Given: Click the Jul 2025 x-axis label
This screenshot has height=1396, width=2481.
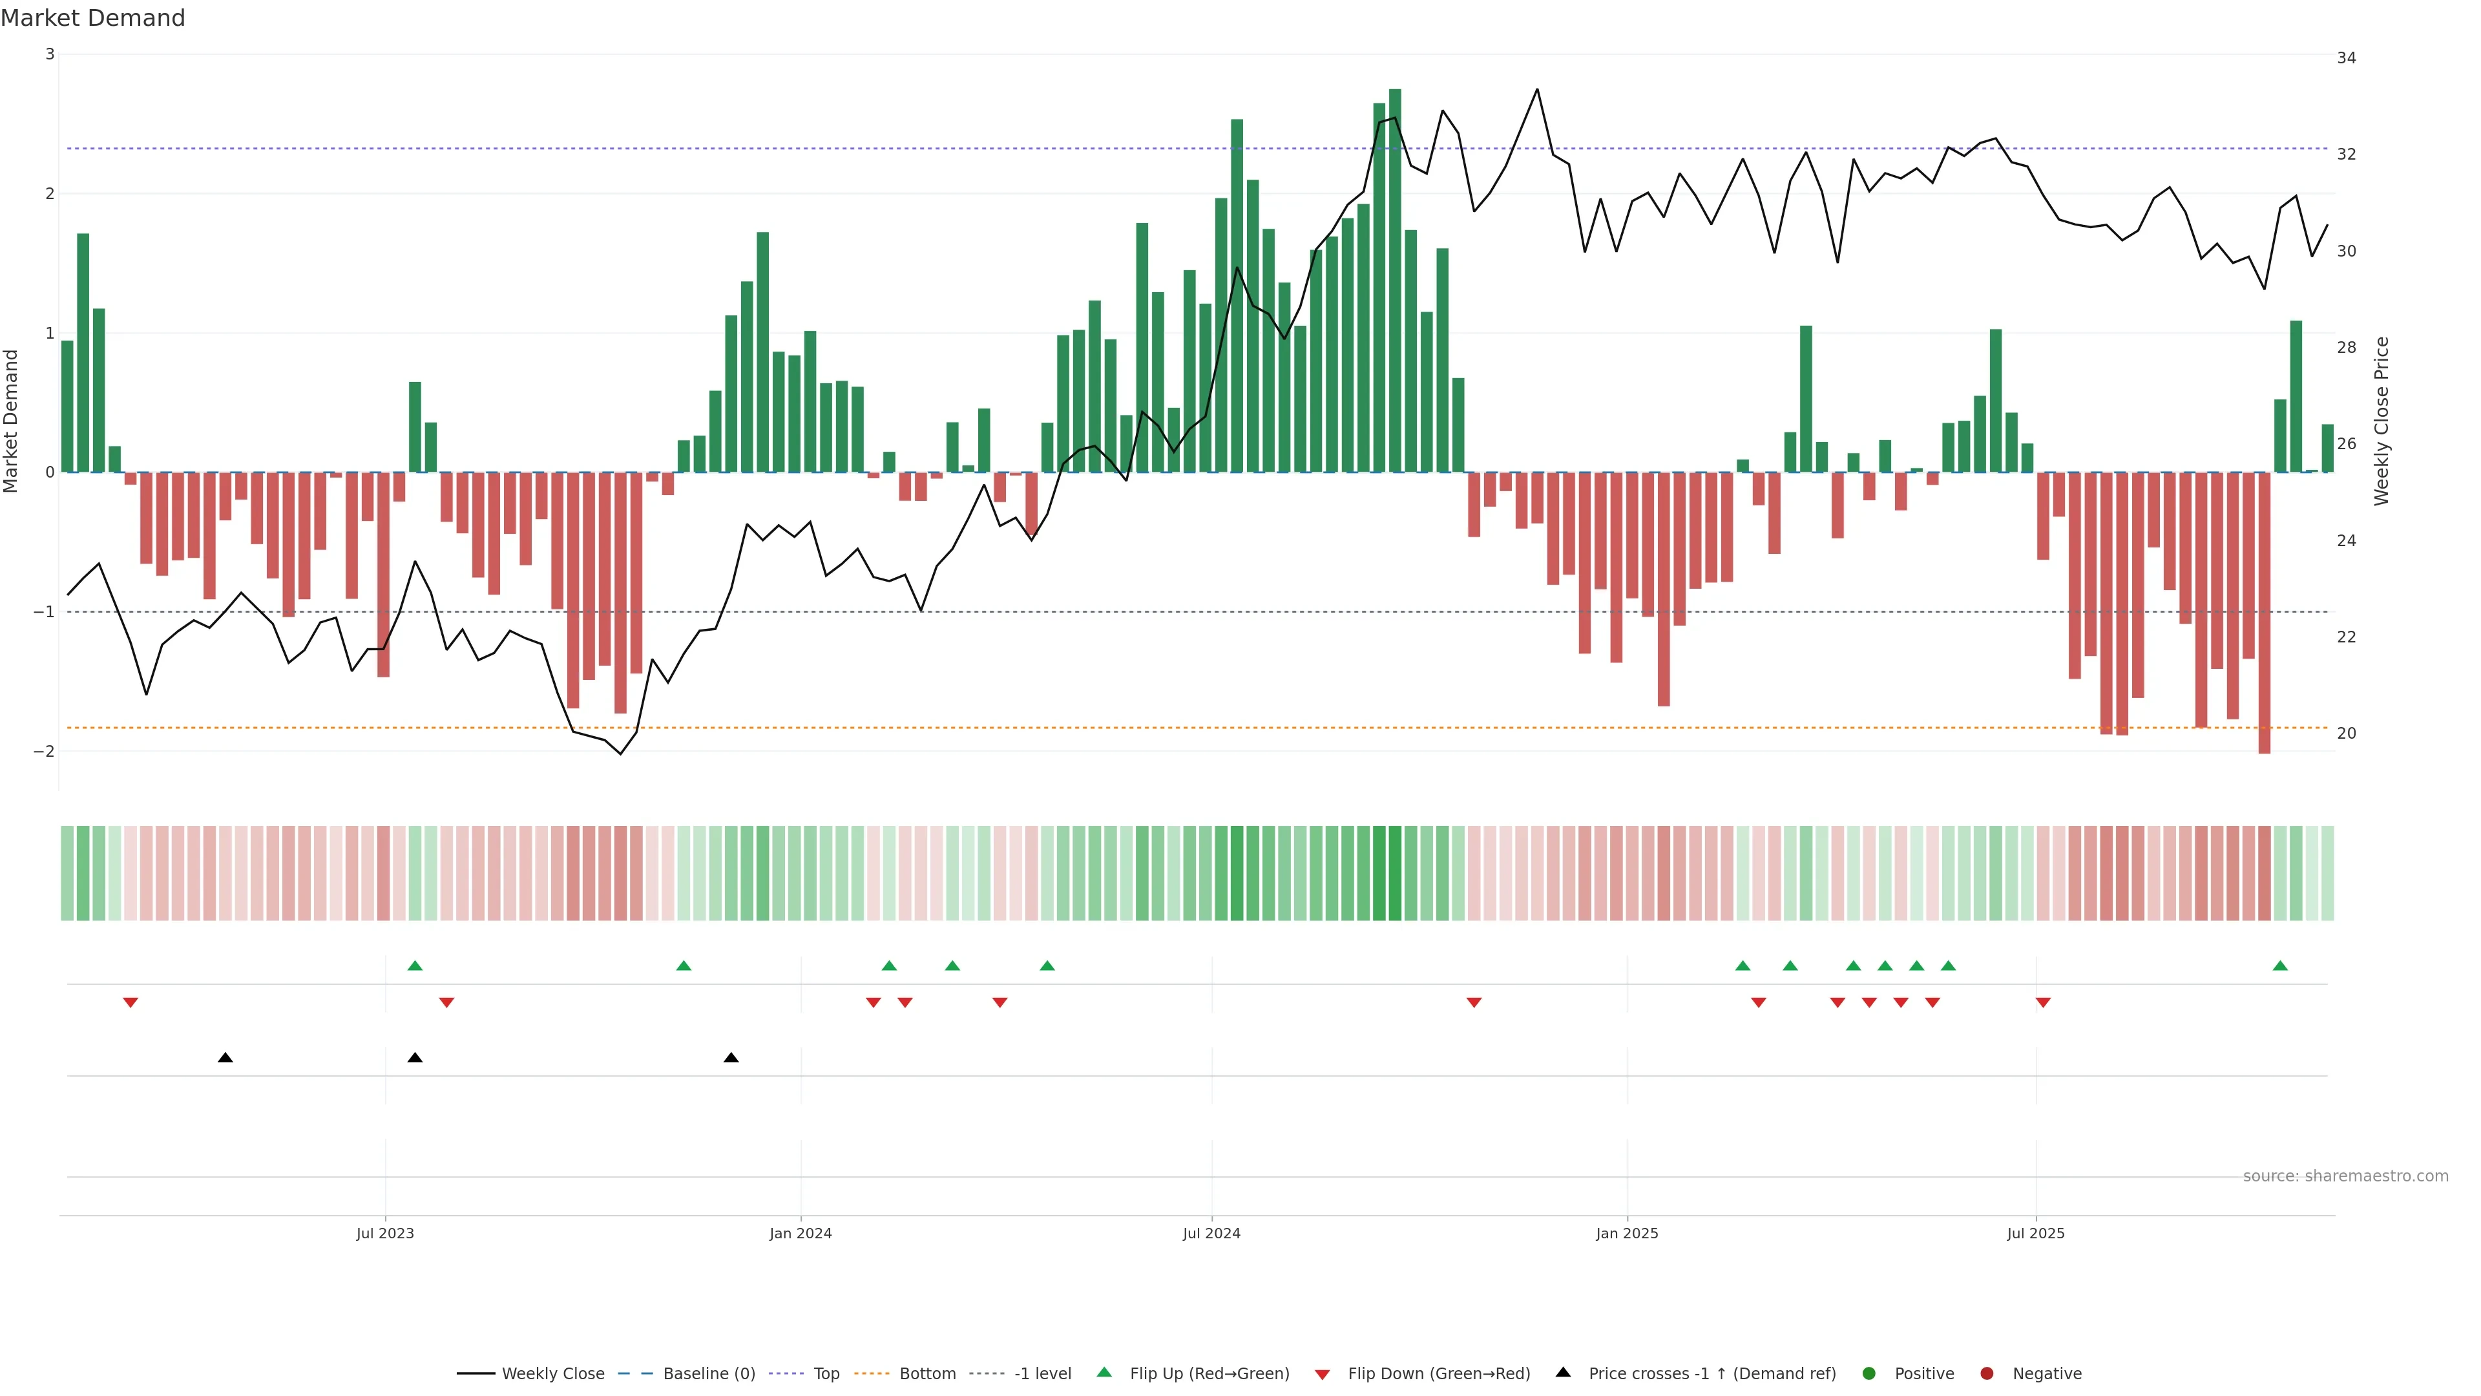Looking at the screenshot, I should [2035, 1233].
